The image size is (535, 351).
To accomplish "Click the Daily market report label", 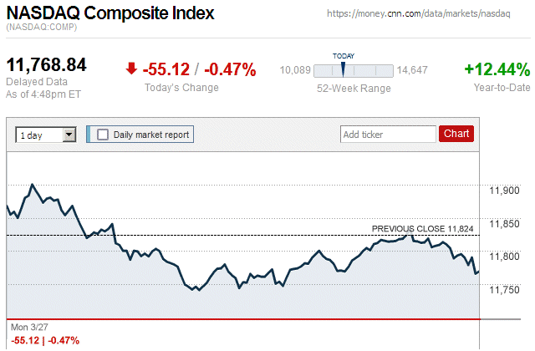I will 151,134.
